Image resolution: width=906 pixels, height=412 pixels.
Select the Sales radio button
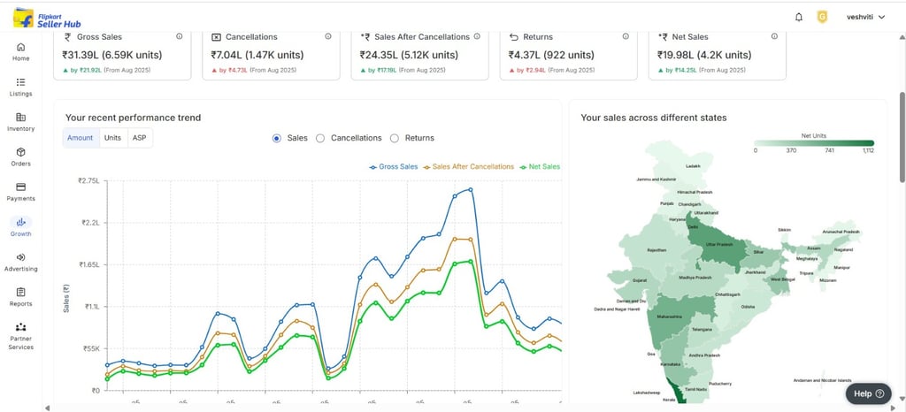coord(277,138)
